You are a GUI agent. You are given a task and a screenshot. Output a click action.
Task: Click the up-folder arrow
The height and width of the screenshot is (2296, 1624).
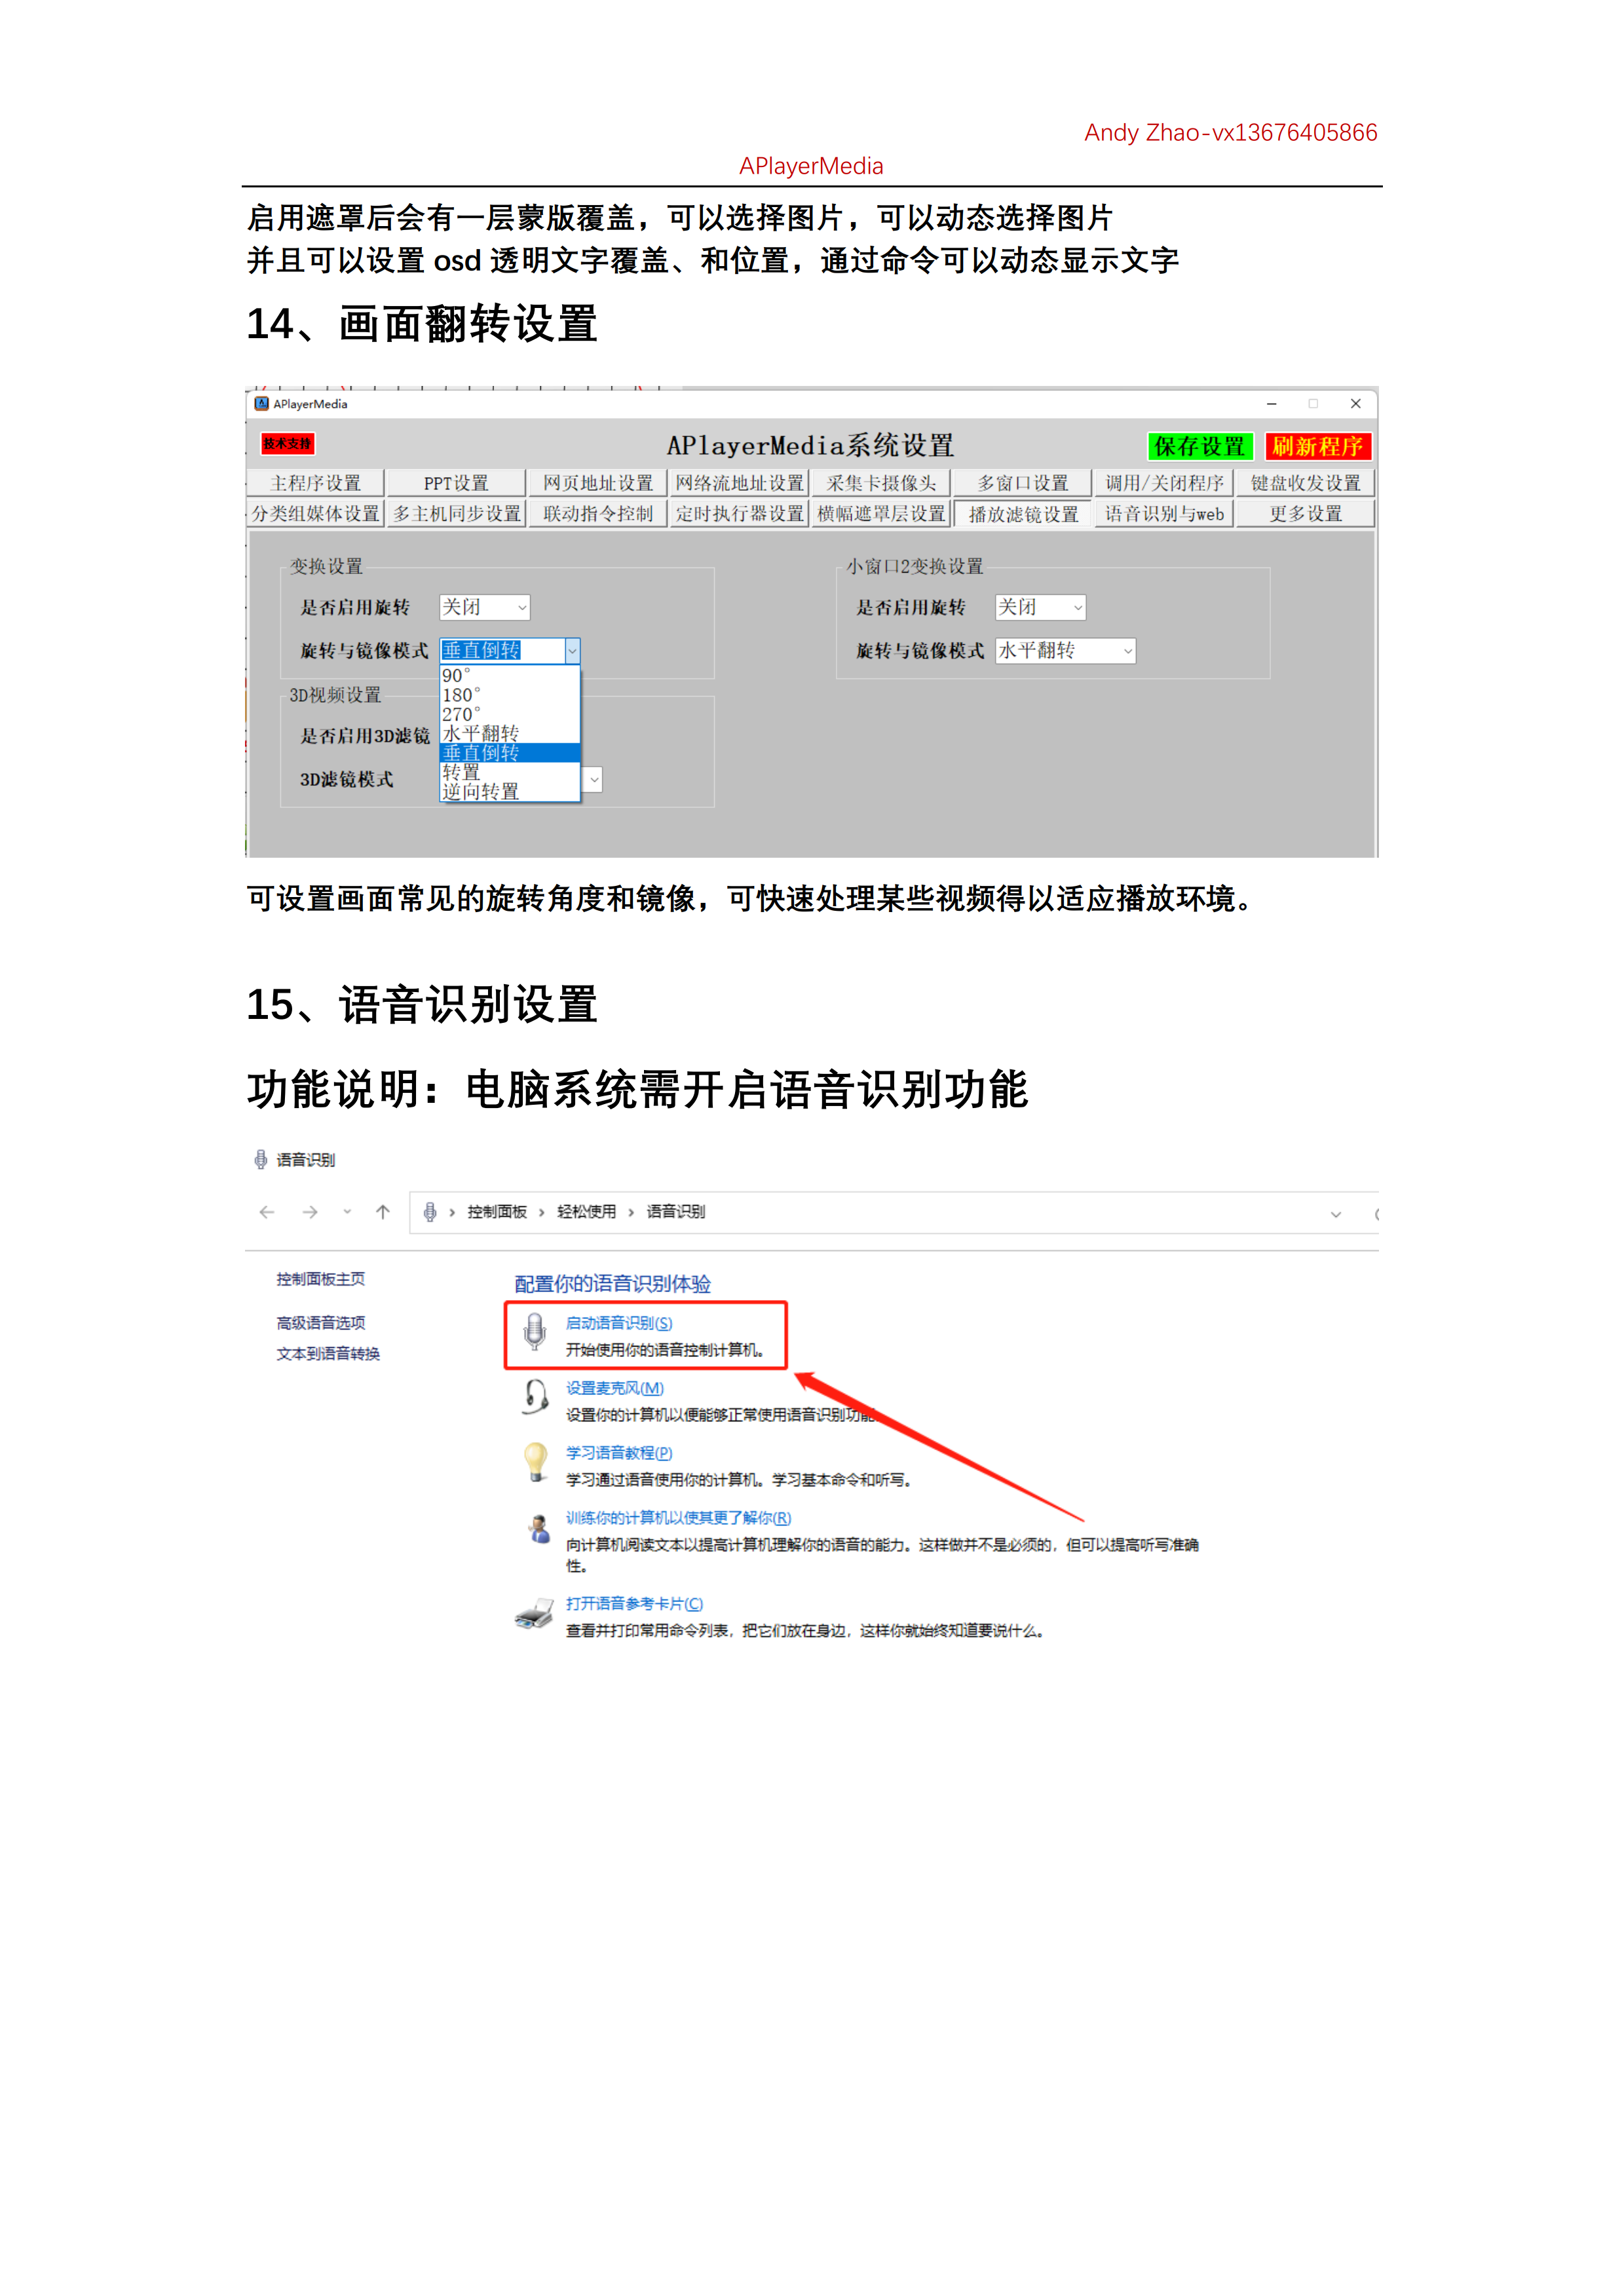click(383, 1212)
